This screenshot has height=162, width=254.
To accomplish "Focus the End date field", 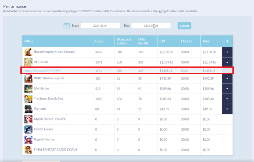I will click(x=151, y=26).
